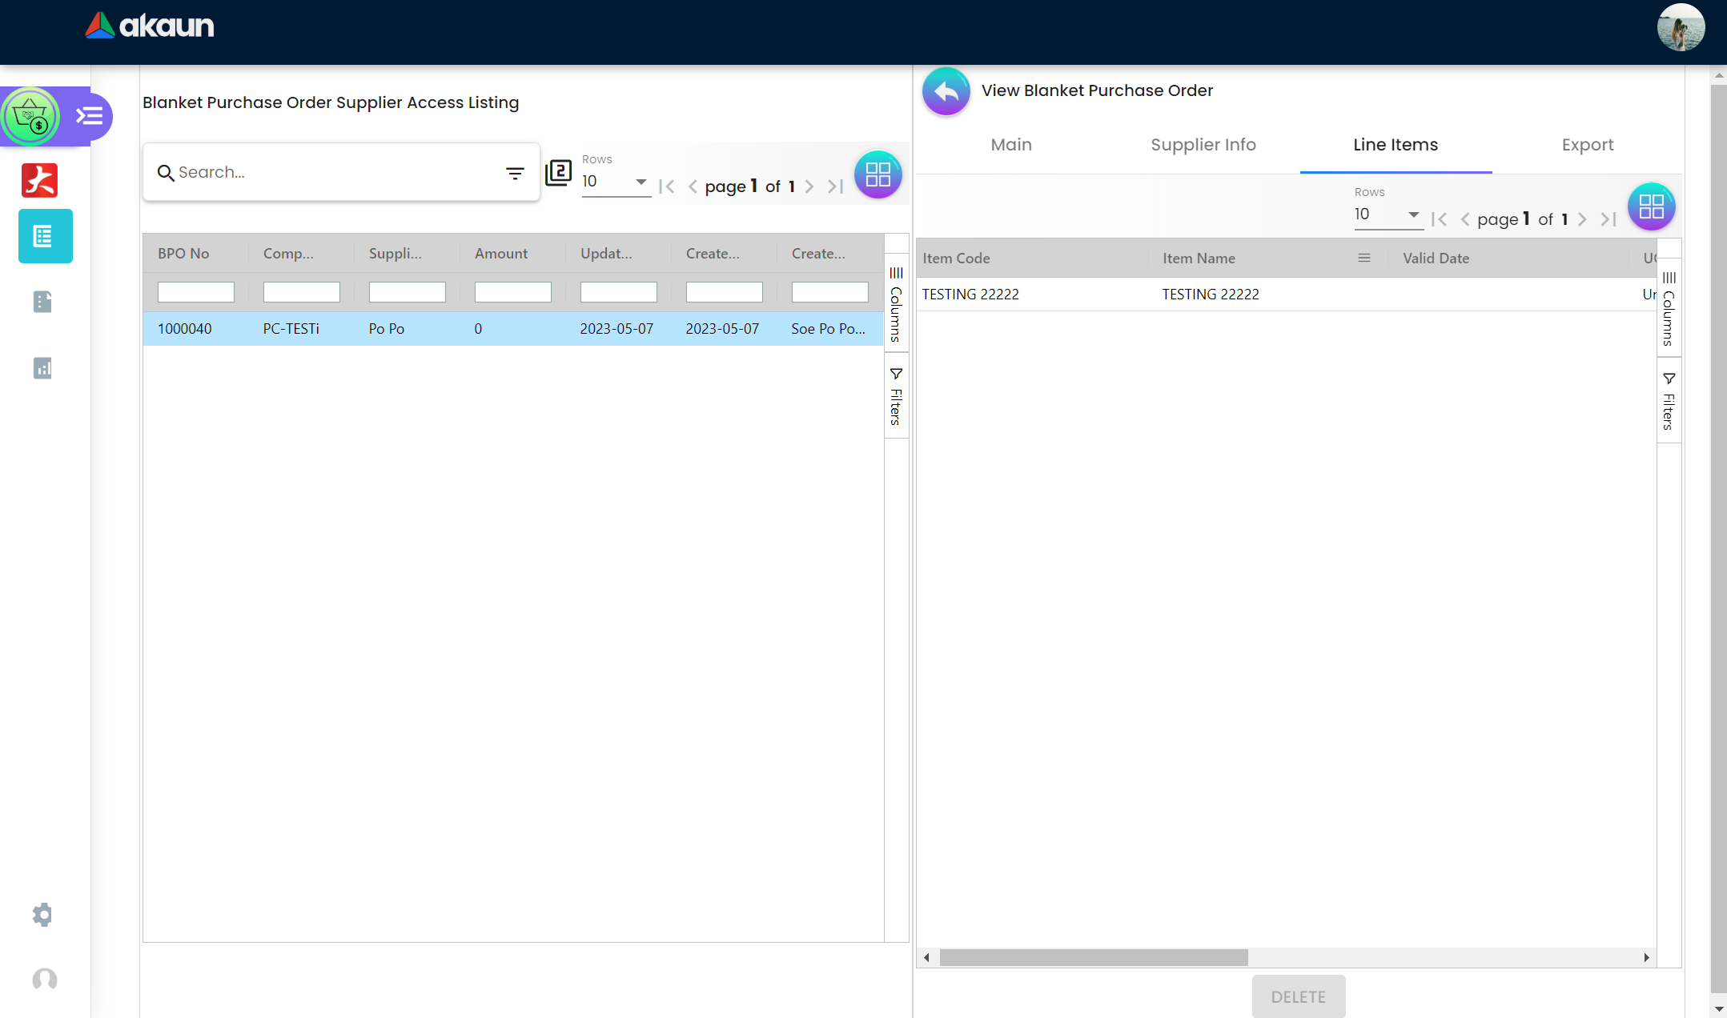Click the horizontal scrollbar in line items

pos(1093,957)
